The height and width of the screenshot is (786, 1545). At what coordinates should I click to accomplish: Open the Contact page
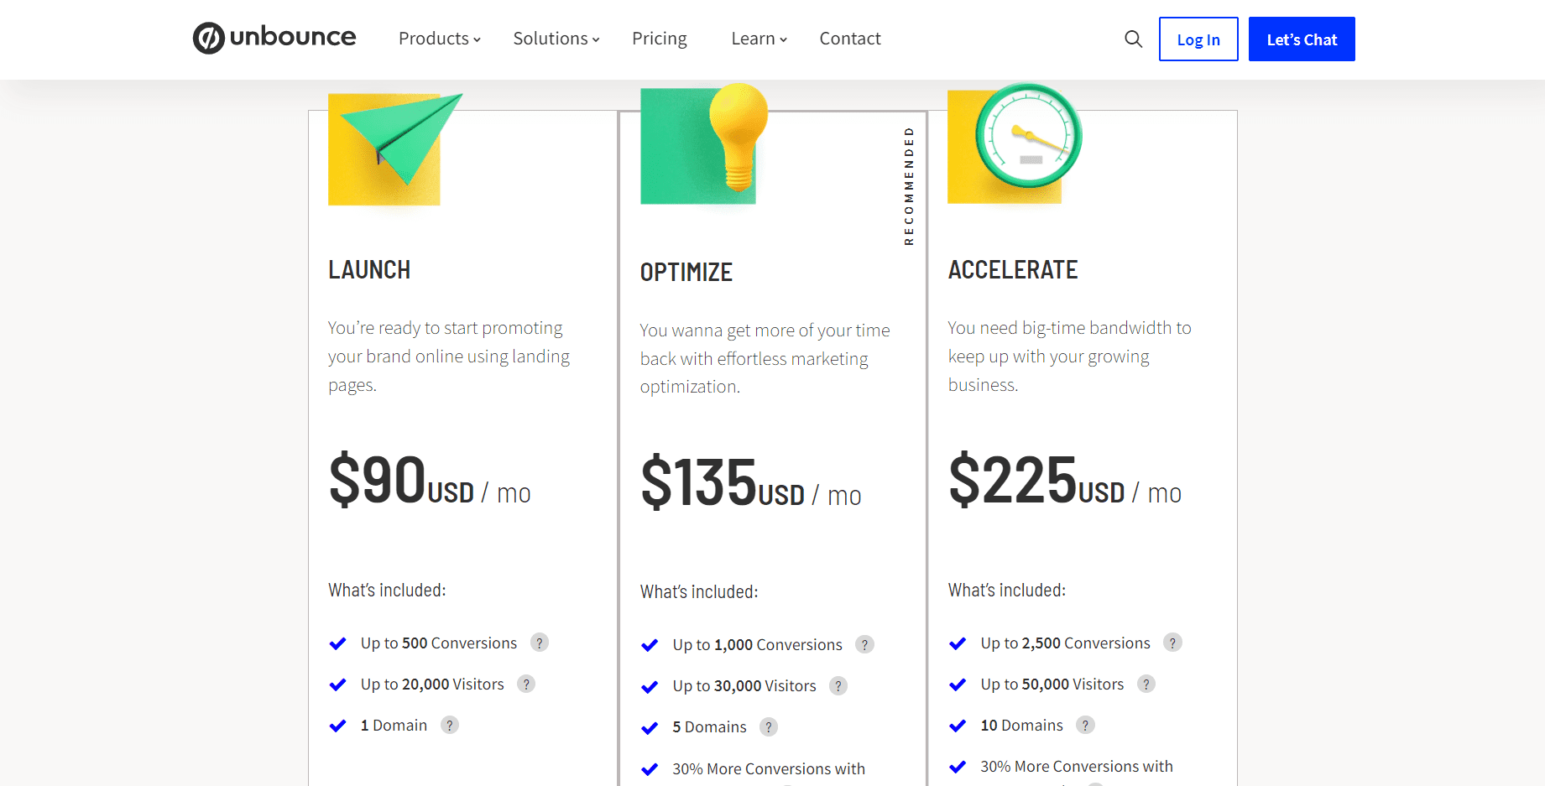850,39
